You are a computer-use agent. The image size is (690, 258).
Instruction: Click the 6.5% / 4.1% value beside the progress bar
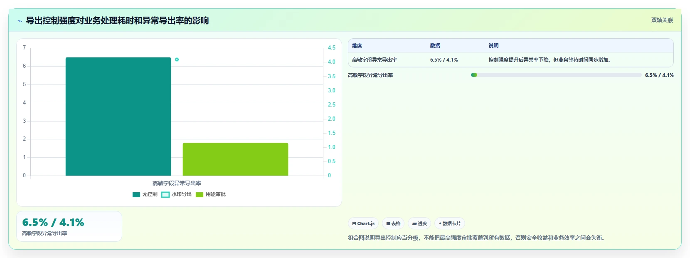click(x=659, y=75)
